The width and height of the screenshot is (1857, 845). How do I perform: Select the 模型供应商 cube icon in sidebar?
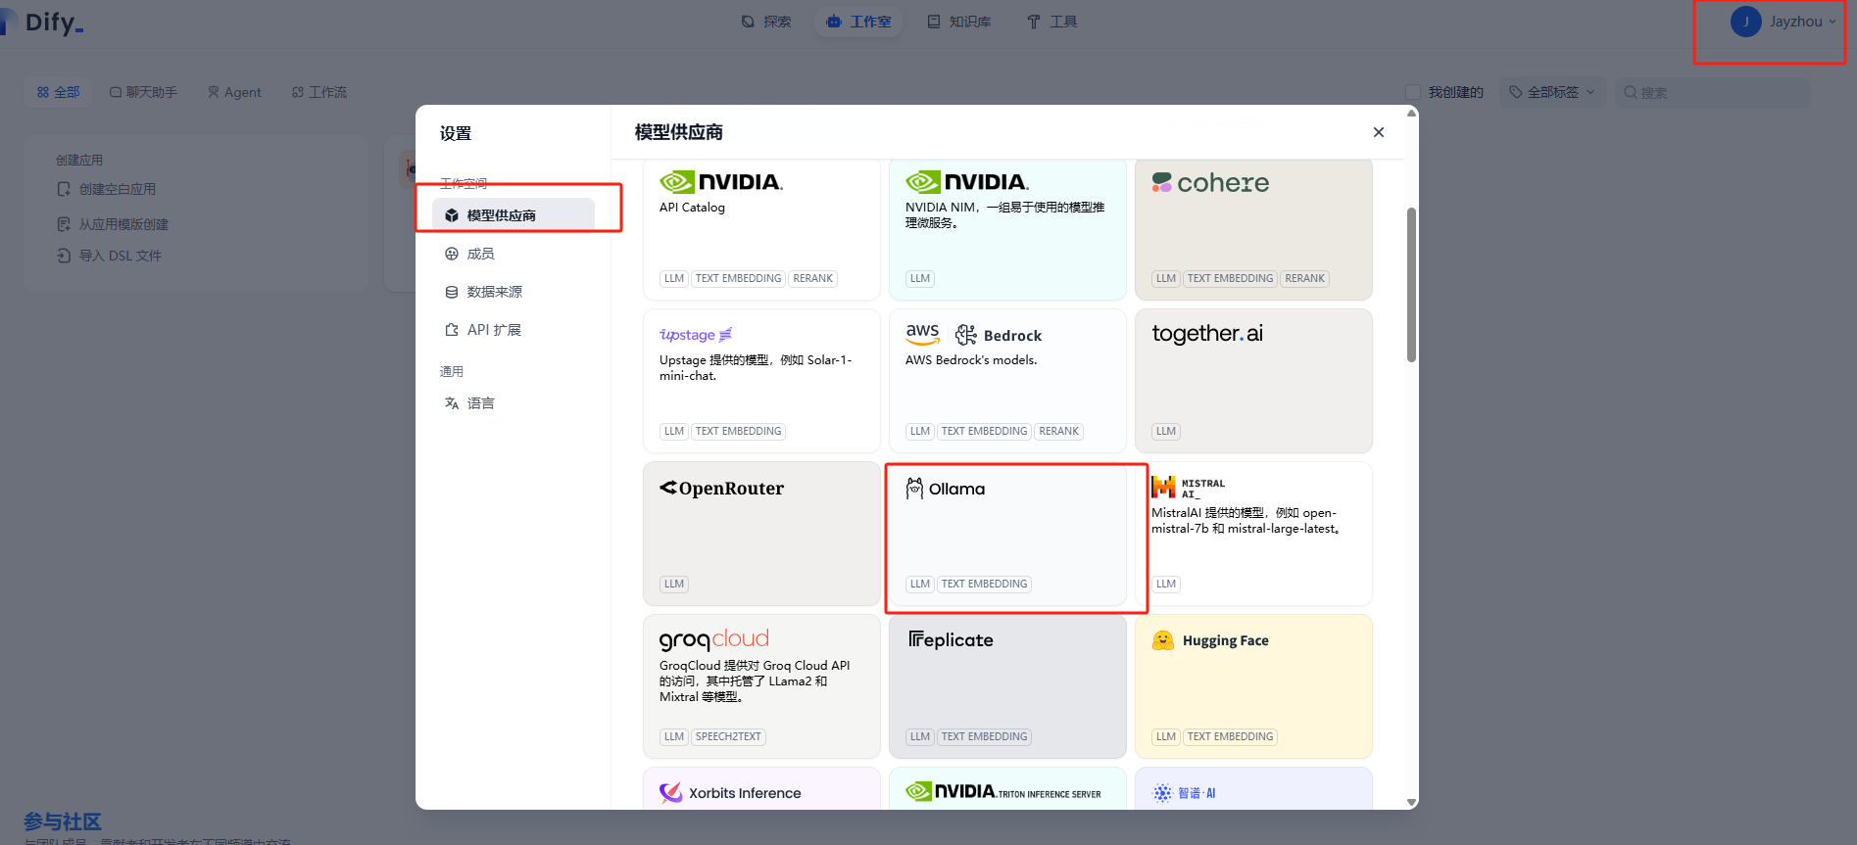tap(452, 215)
